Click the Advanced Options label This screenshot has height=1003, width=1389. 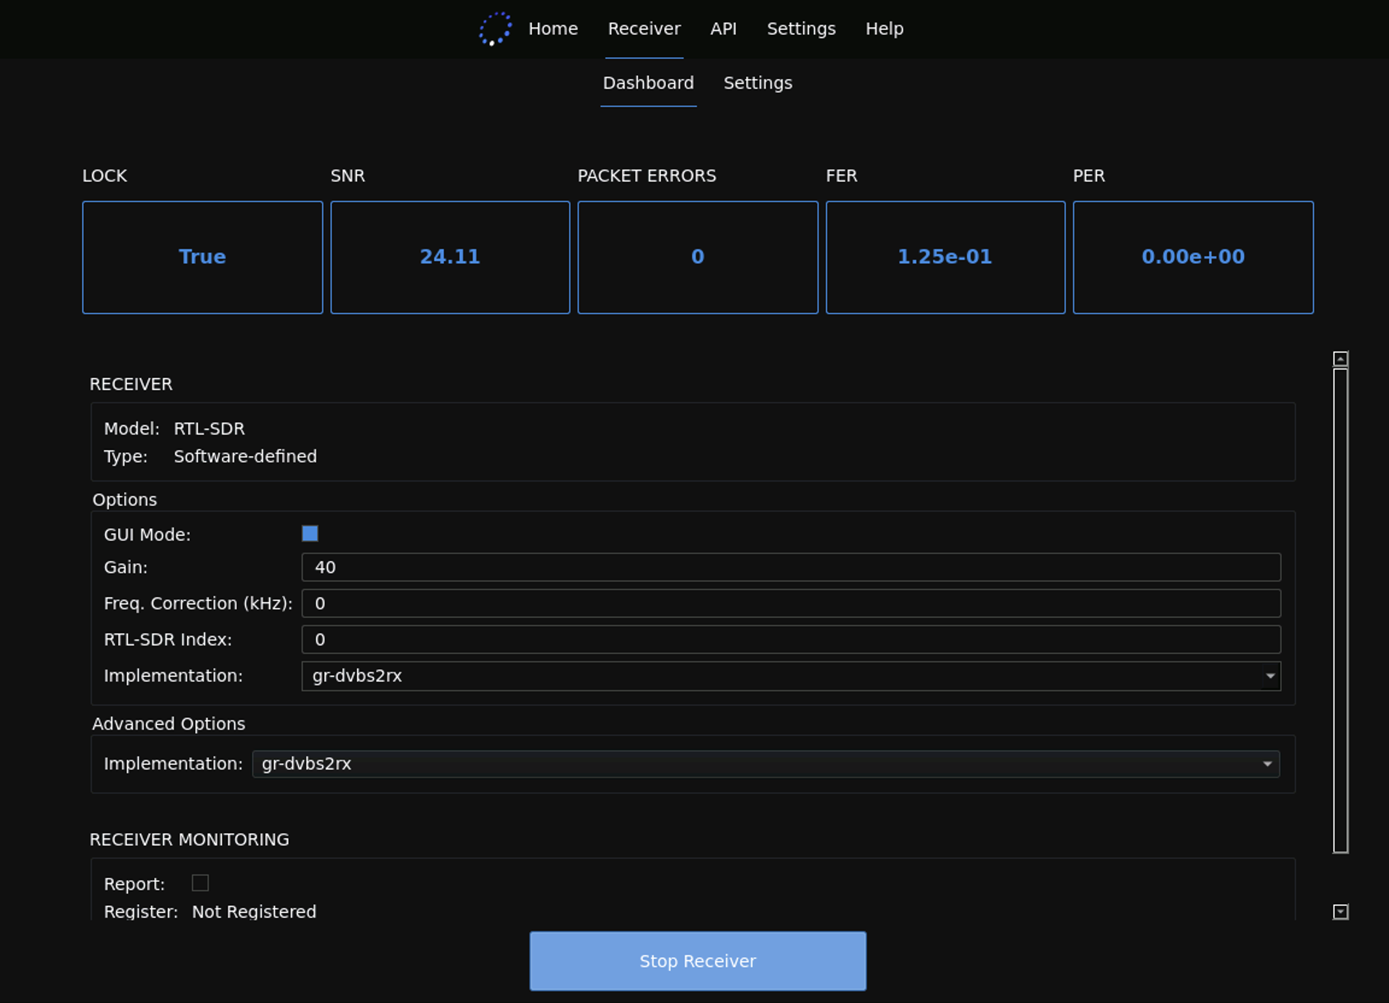pyautogui.click(x=168, y=724)
